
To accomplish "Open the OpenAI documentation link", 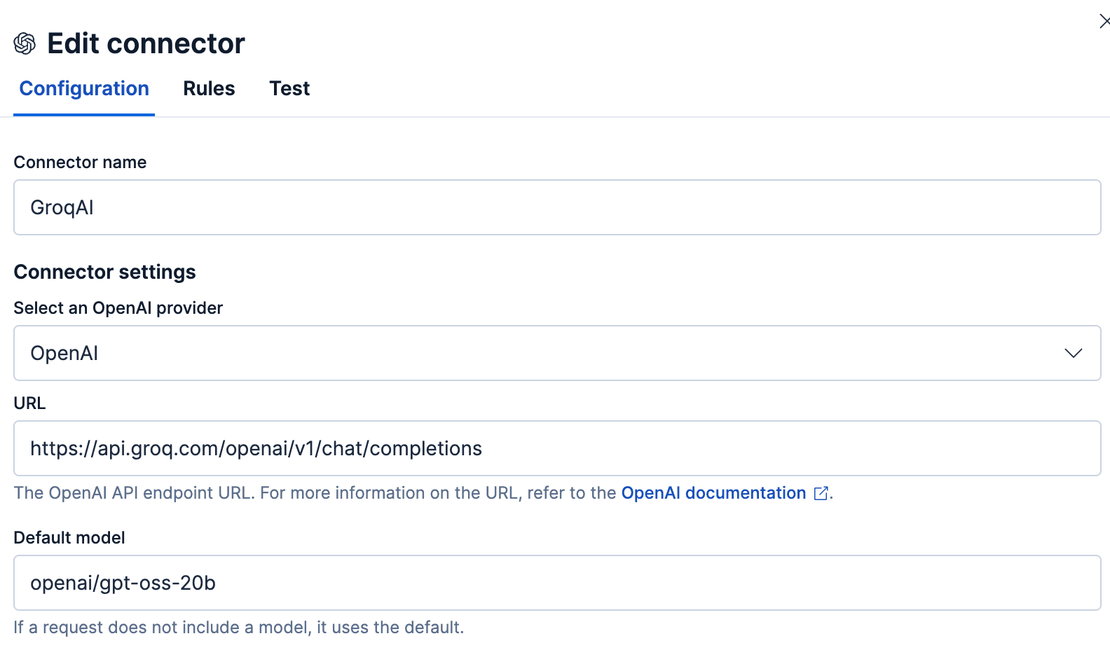I will click(x=713, y=493).
